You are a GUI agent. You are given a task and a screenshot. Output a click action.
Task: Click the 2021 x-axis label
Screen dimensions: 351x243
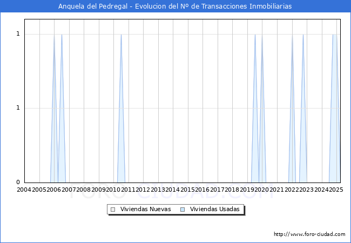[276, 190]
